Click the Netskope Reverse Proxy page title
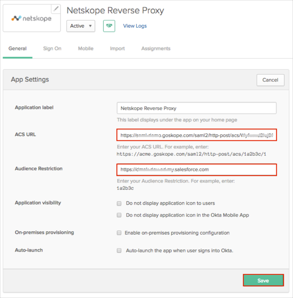This screenshot has height=298, width=293. 115,10
